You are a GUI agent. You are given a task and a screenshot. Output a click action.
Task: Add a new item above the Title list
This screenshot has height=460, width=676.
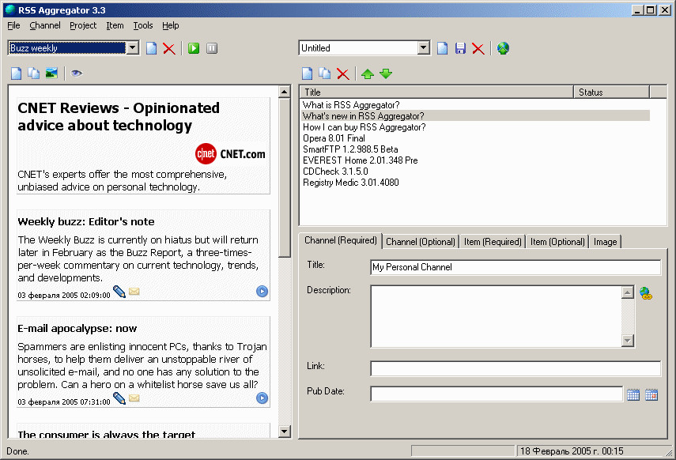(307, 74)
